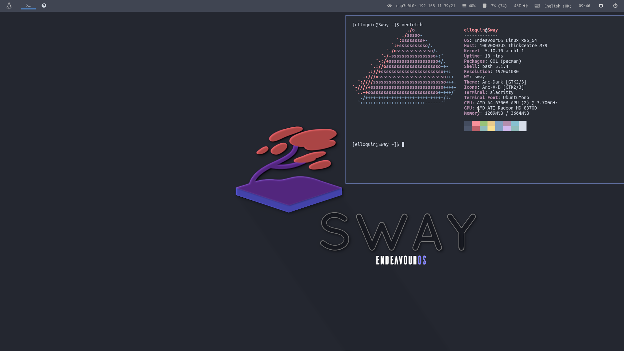Click the Tux penguin launcher icon
The width and height of the screenshot is (624, 351).
tap(9, 6)
